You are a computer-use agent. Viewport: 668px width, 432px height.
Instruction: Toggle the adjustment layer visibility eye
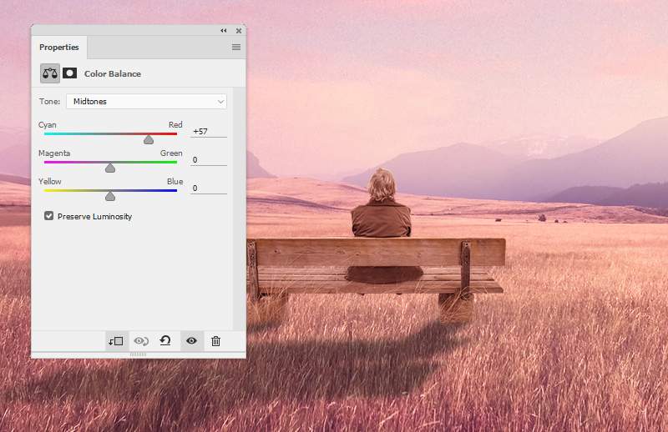[191, 340]
